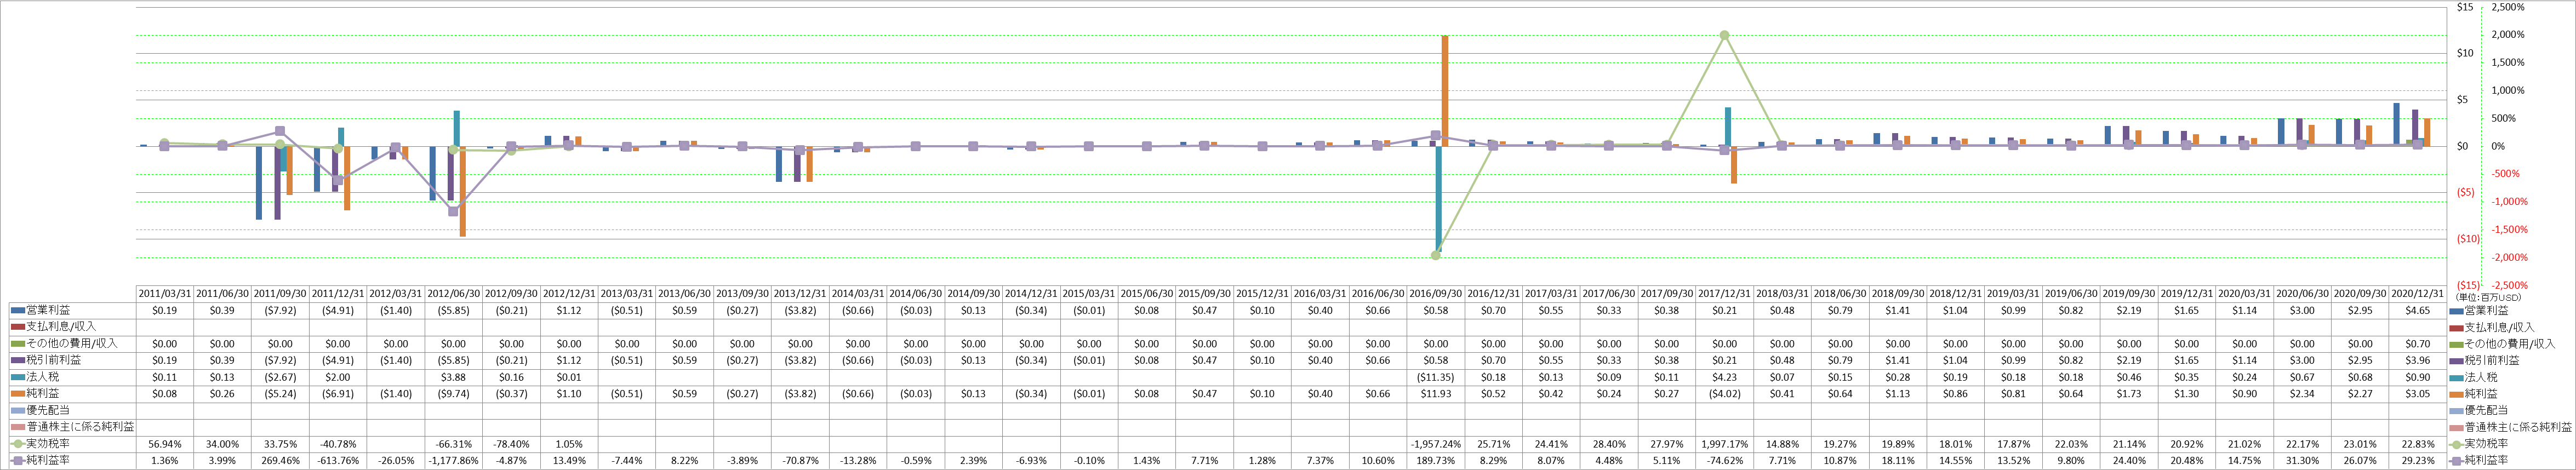Click the orange 純利益 swatch in the left table header
Image resolution: width=2576 pixels, height=470 pixels.
[18, 394]
